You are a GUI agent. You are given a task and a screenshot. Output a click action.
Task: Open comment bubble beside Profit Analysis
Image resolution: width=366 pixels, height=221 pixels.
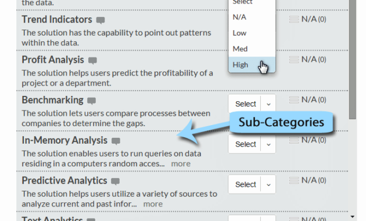point(92,60)
